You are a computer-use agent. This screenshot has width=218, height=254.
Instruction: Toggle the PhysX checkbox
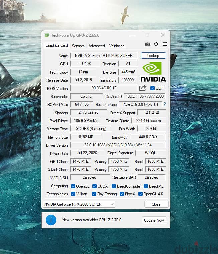[x=122, y=194]
